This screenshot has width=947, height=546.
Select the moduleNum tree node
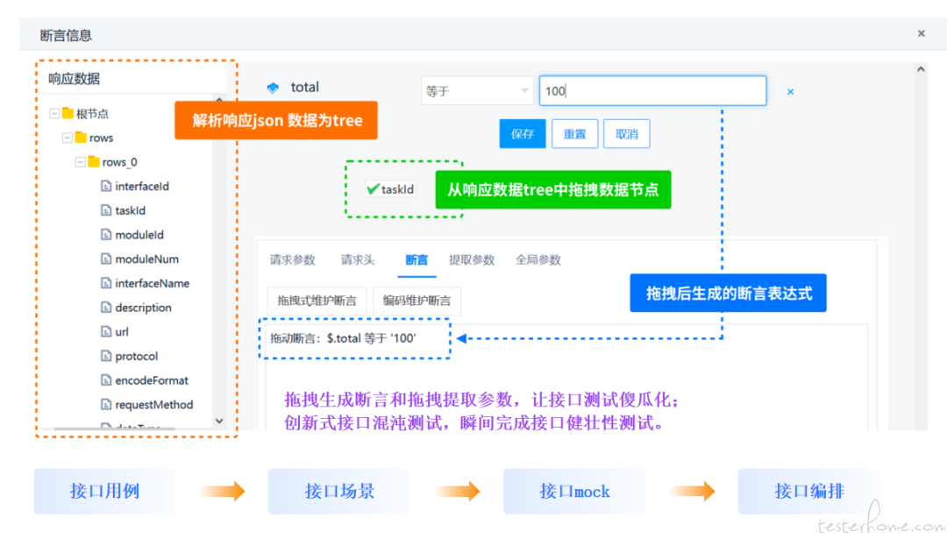coord(146,259)
